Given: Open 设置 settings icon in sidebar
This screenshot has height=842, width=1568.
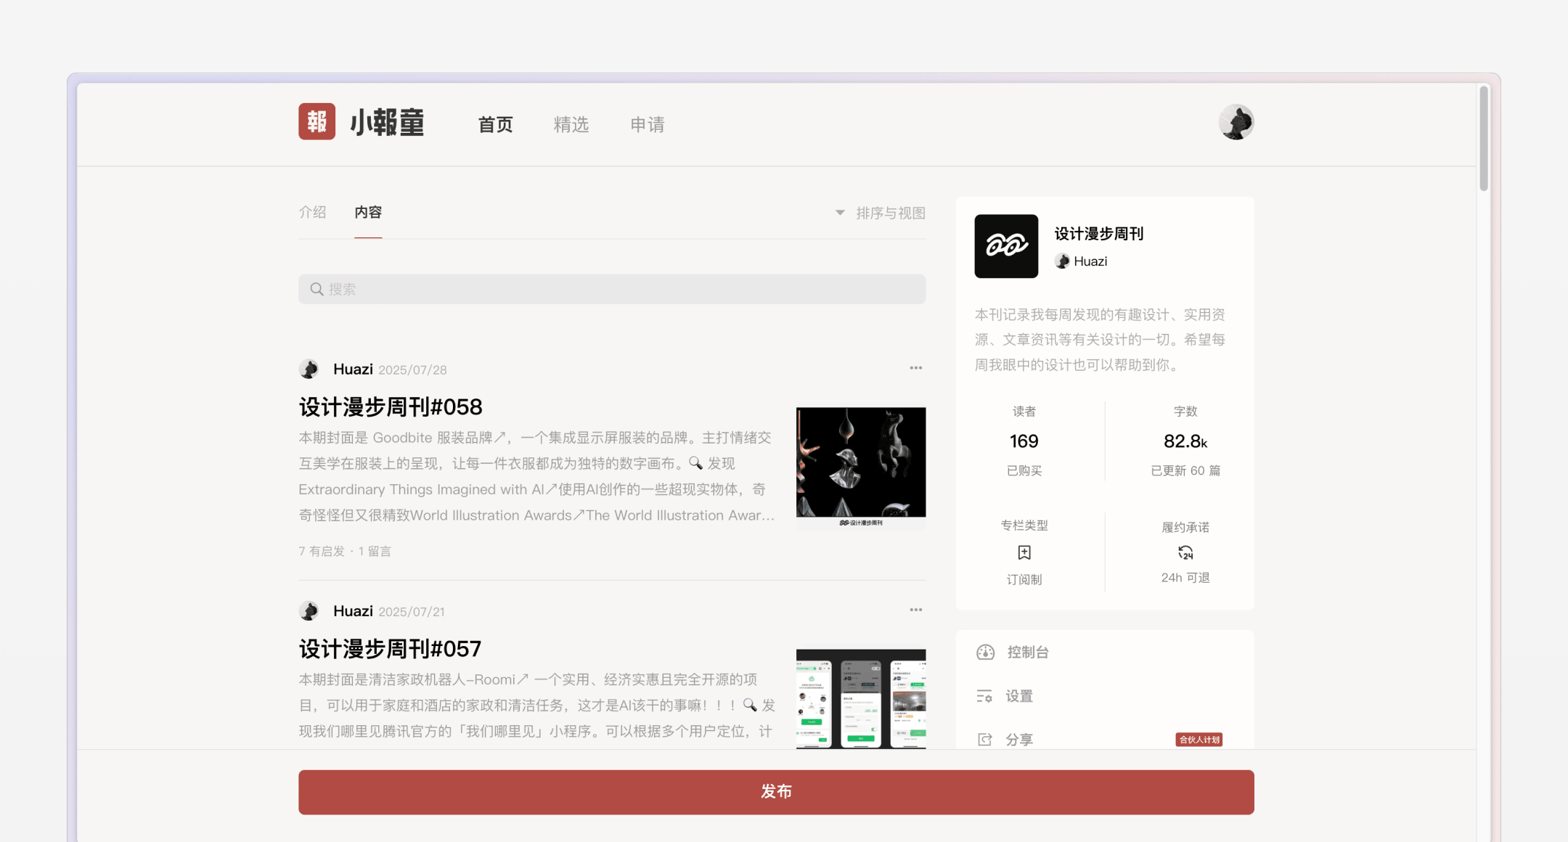Looking at the screenshot, I should (x=984, y=696).
